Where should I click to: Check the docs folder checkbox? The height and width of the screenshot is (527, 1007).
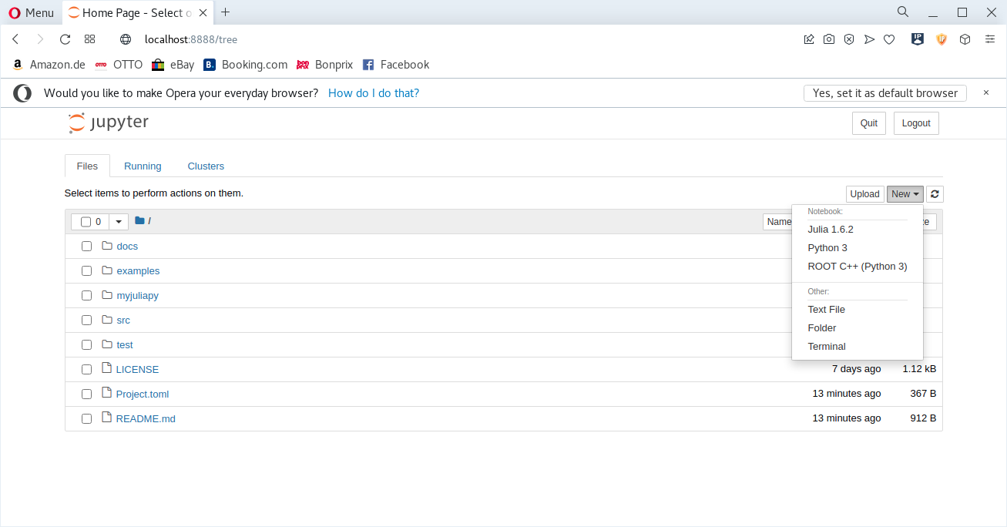point(87,247)
